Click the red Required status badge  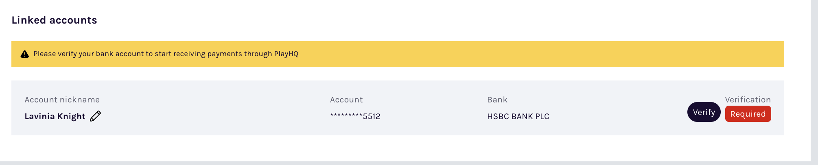pos(748,114)
